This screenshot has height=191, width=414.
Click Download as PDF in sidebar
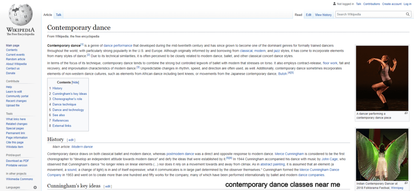click(x=17, y=161)
